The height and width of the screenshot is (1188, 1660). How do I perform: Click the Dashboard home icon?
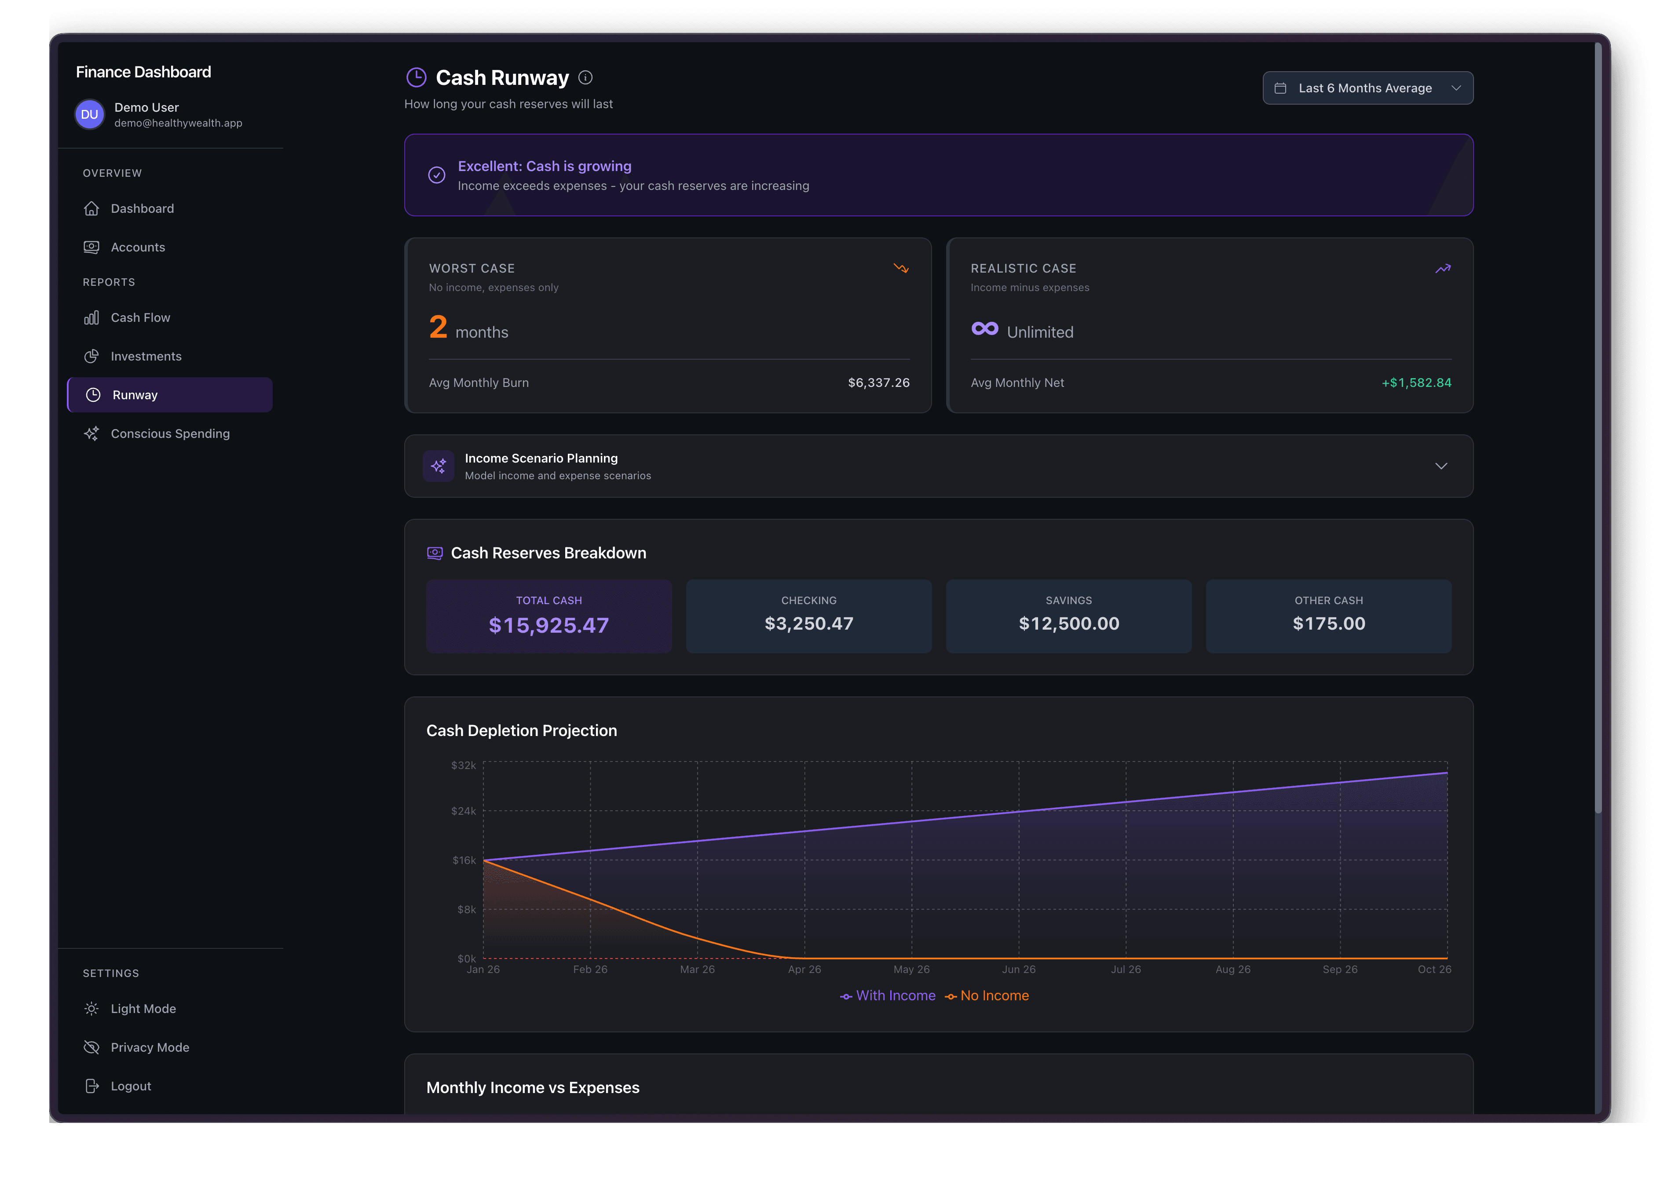coord(91,208)
